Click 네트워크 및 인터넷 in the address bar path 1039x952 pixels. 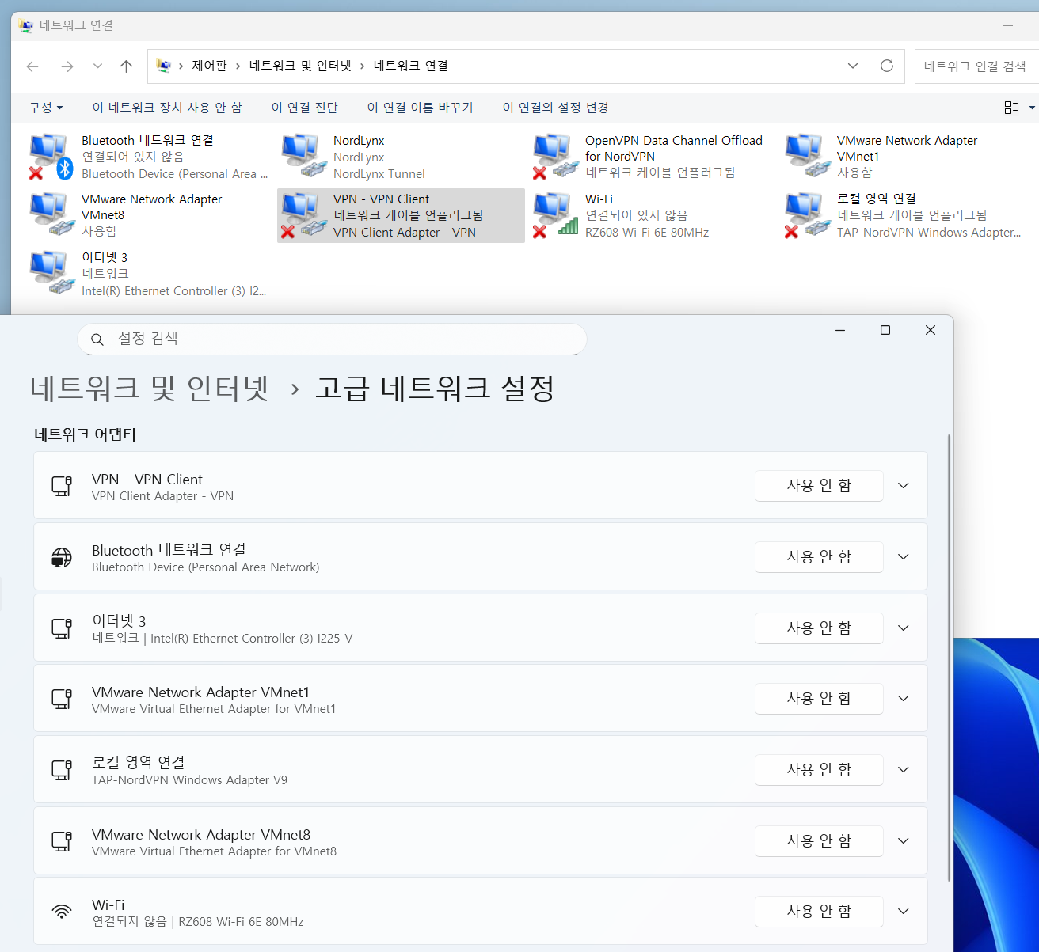tap(300, 66)
